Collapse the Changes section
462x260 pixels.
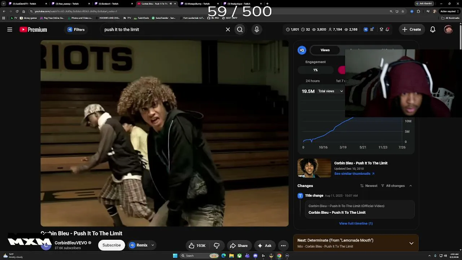point(410,186)
